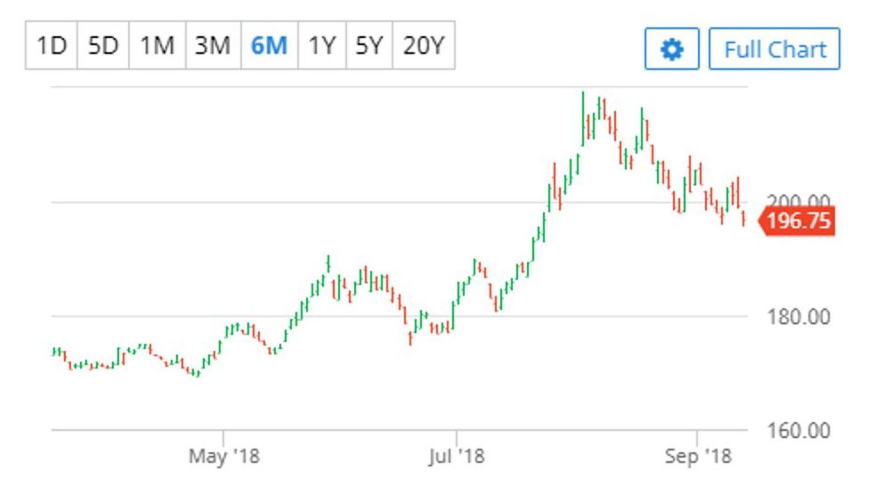Viewport: 895px width, 489px height.
Task: Open chart settings gear icon
Action: (671, 49)
